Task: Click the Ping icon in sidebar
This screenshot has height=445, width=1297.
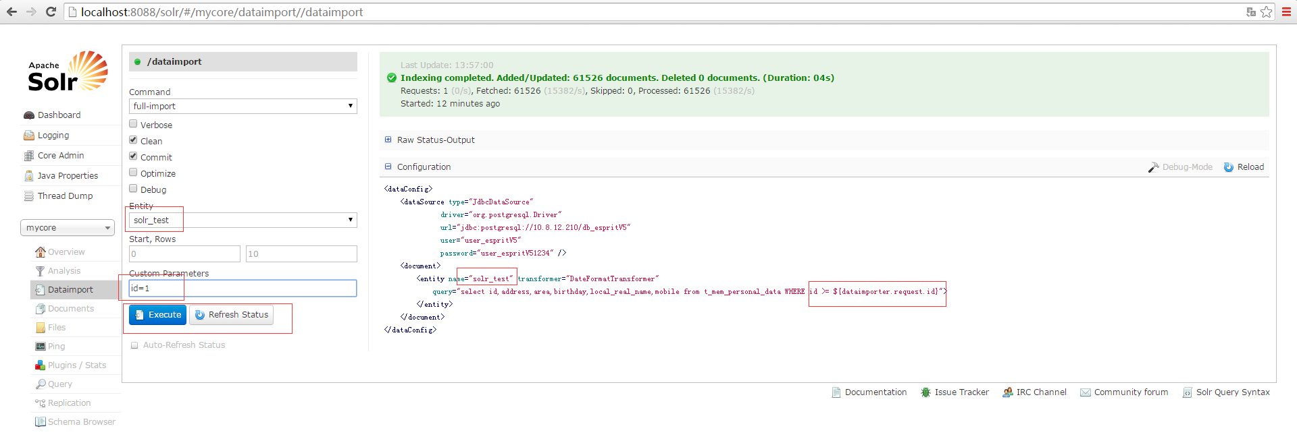Action: pyautogui.click(x=41, y=347)
